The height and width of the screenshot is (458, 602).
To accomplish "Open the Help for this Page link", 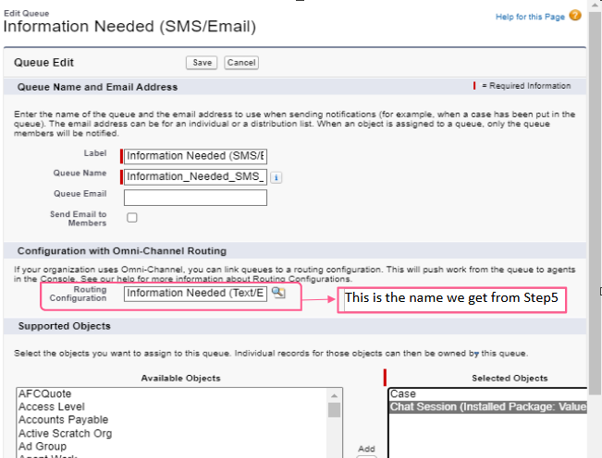I will (x=530, y=17).
